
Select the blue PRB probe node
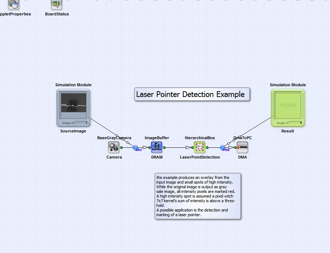223,147
